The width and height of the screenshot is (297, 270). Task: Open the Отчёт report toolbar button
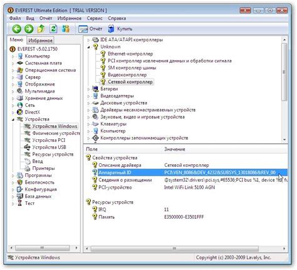(x=90, y=29)
